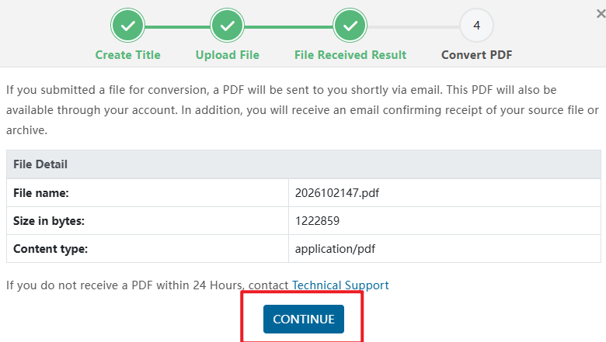The height and width of the screenshot is (342, 606).
Task: Select the Convert PDF step label
Action: click(476, 55)
